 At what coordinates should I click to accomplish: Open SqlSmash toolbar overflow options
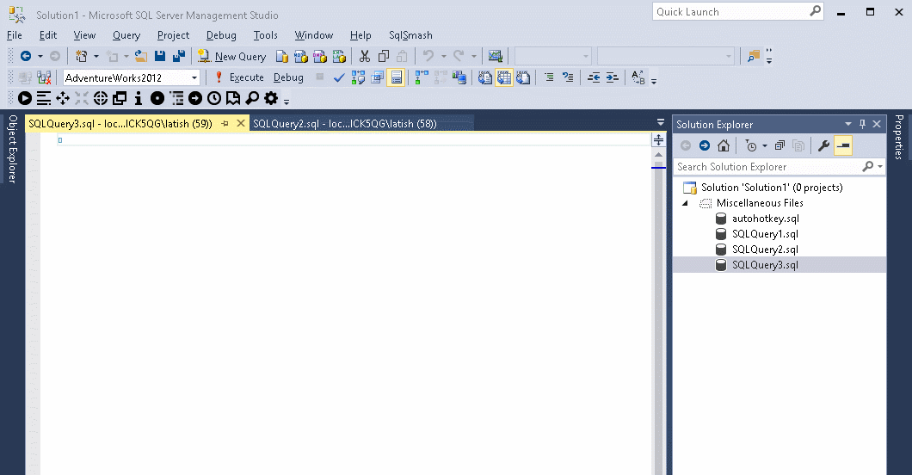pyautogui.click(x=287, y=102)
